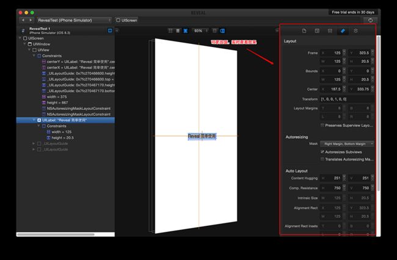The width and height of the screenshot is (397, 260).
Task: Collapse the UIWindow tree node
Action: pos(25,44)
